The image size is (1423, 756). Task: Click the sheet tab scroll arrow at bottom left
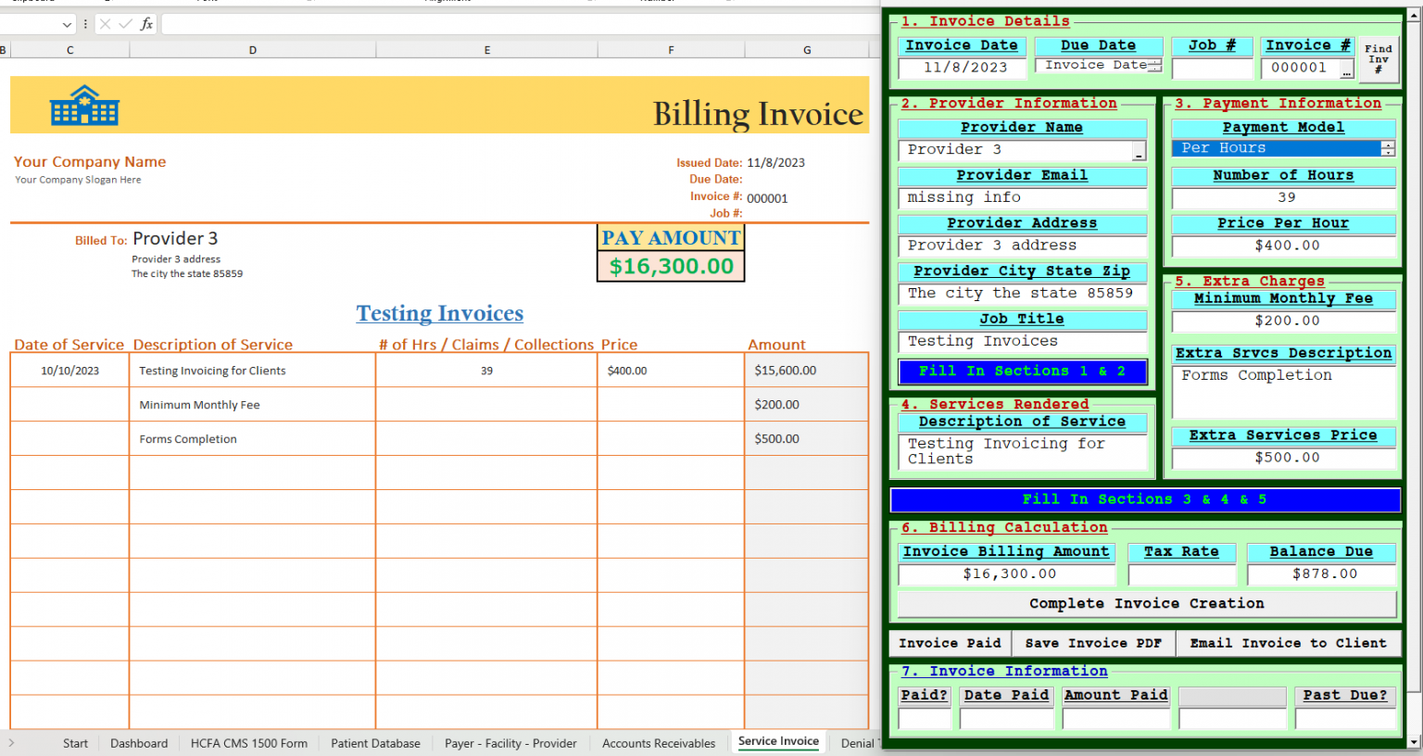[x=11, y=743]
